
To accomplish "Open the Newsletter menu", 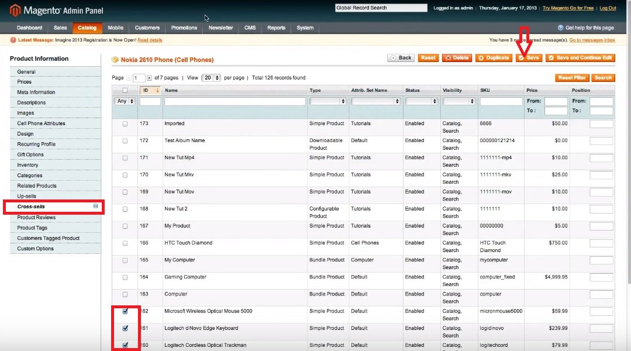I will tap(220, 27).
